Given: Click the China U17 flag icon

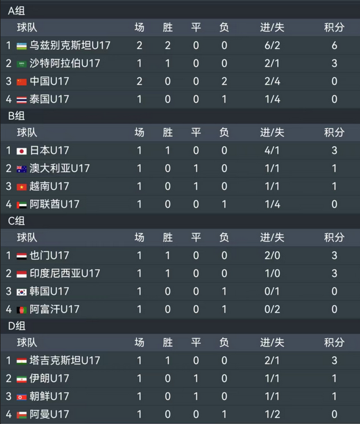Looking at the screenshot, I should pyautogui.click(x=21, y=81).
